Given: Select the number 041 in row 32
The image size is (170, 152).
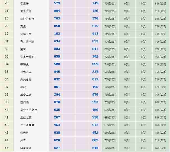Looking at the screenshot, I should click(95, 49).
